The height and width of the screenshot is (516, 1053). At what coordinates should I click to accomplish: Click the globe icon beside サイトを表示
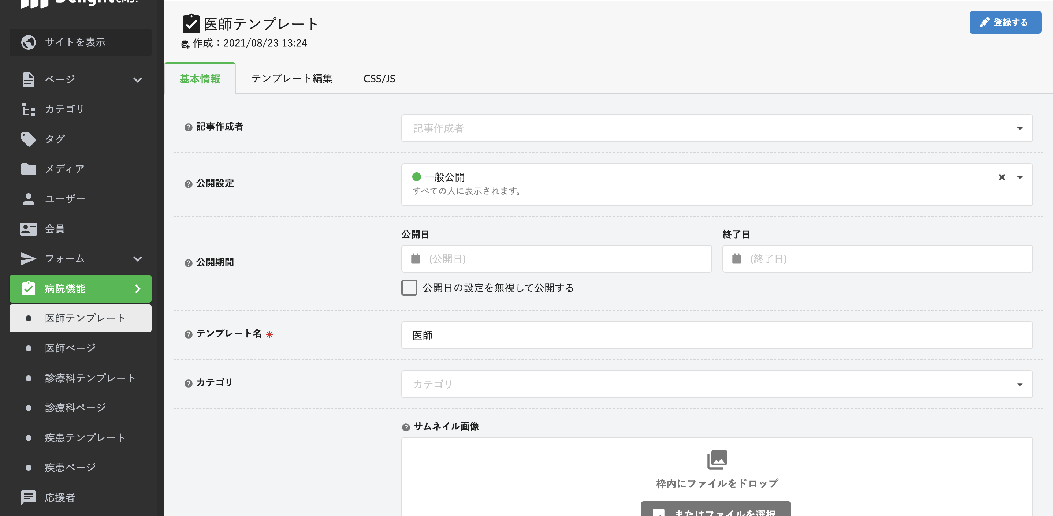pyautogui.click(x=28, y=42)
